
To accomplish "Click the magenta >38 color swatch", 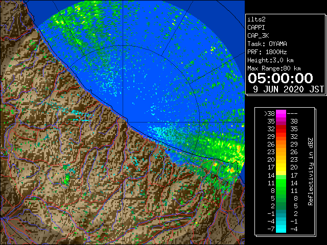I will coord(281,114).
